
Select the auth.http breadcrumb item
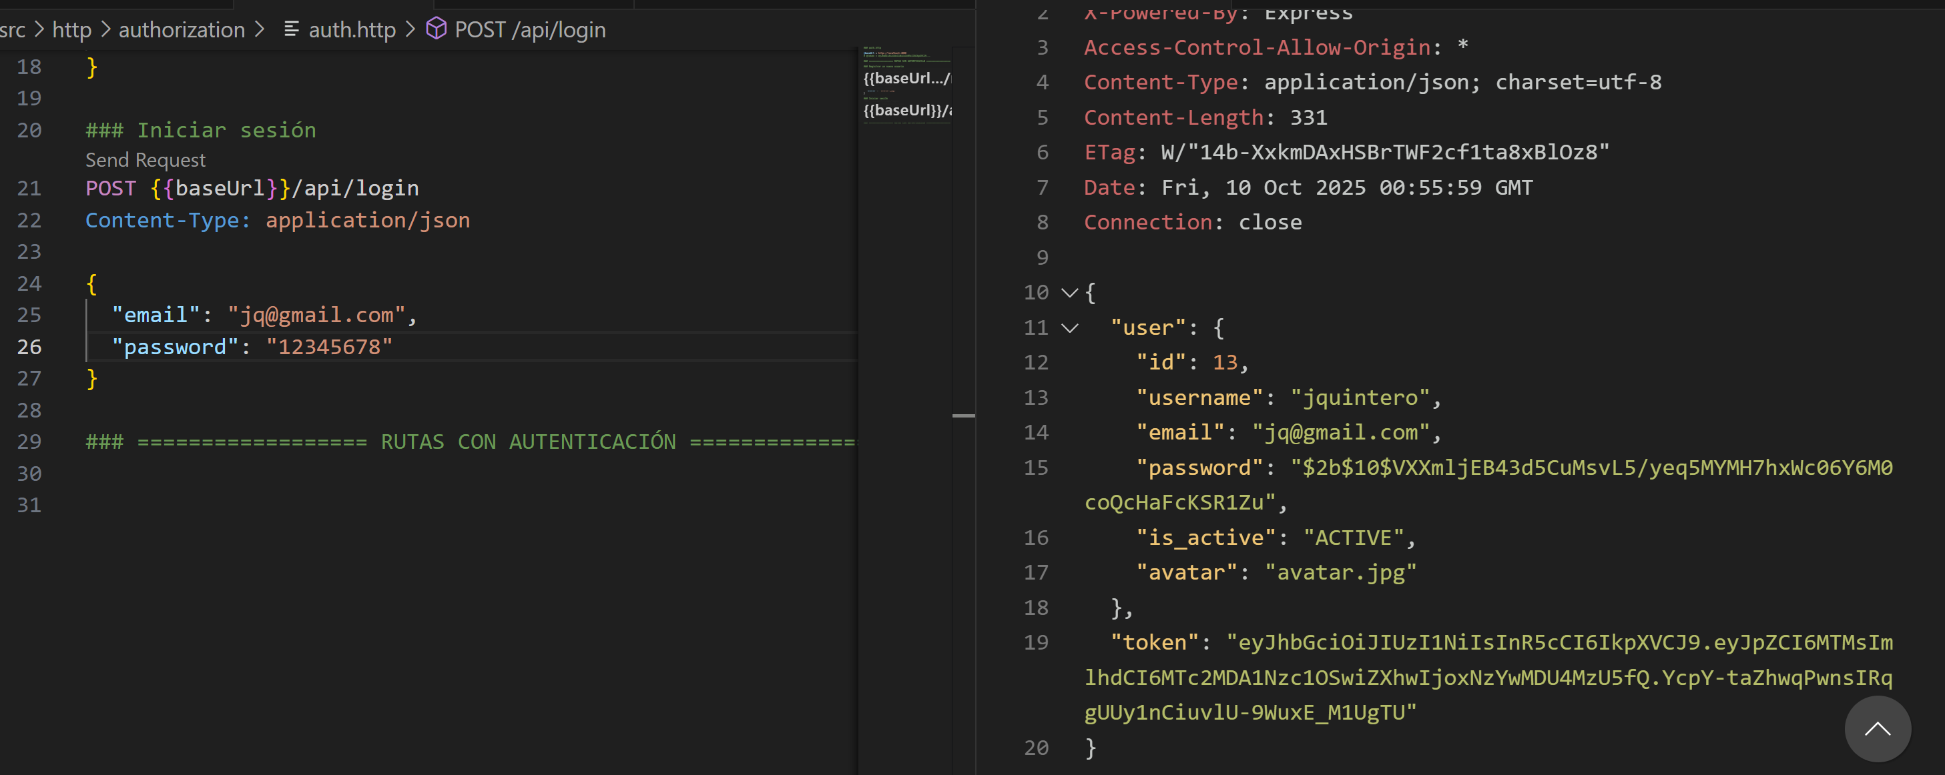(x=352, y=29)
